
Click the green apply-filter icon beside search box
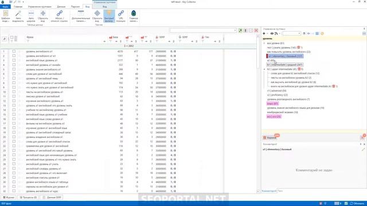(240, 30)
